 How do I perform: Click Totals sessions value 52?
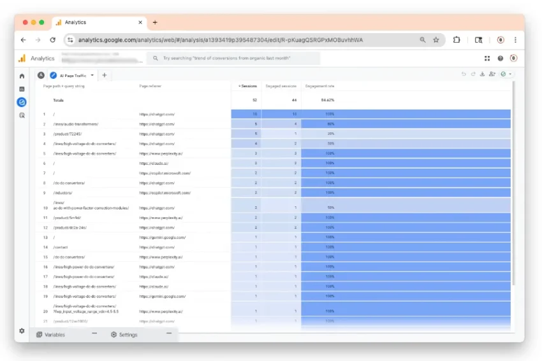click(x=255, y=100)
